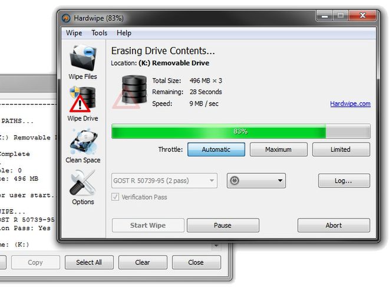Open the Options tools icon
Viewport: 389px width, 290px height.
coord(83,183)
